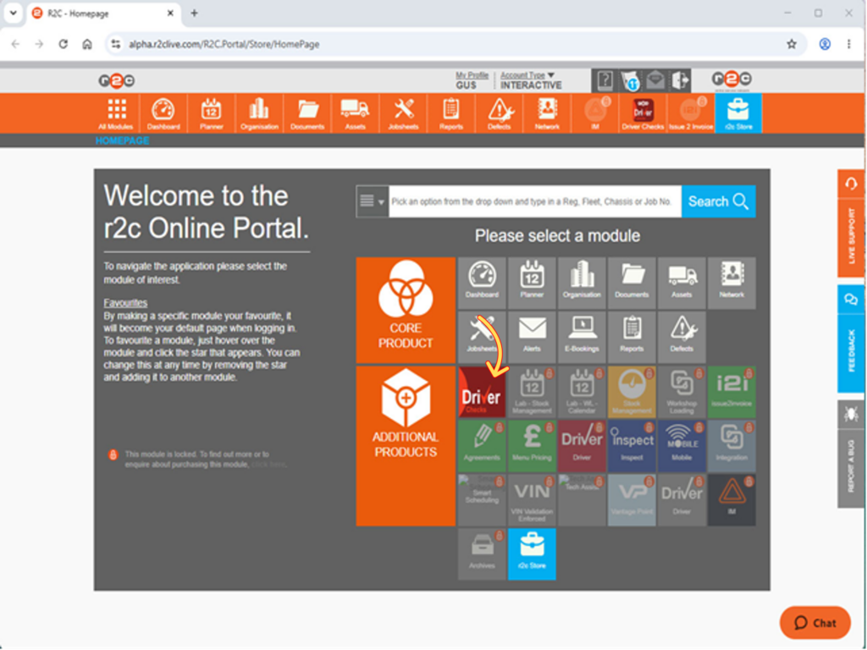The width and height of the screenshot is (867, 650).
Task: Select the Smart Scheduling tile
Action: (x=482, y=499)
